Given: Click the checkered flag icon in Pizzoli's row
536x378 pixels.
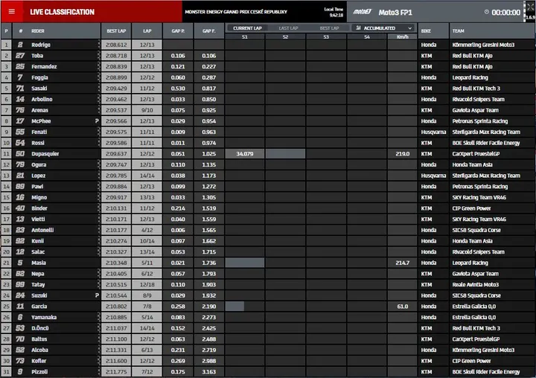Looking at the screenshot, I should click(99, 371).
